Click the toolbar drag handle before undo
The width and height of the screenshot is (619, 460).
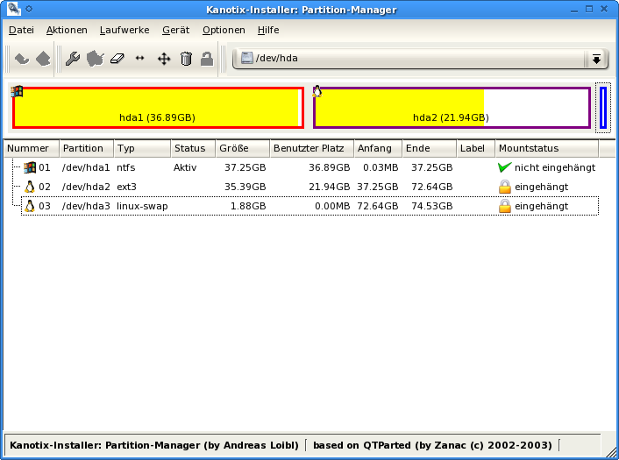point(8,60)
